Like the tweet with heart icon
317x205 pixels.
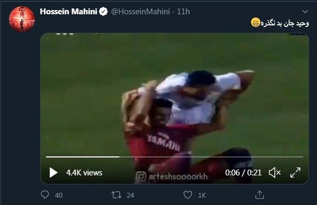[188, 195]
